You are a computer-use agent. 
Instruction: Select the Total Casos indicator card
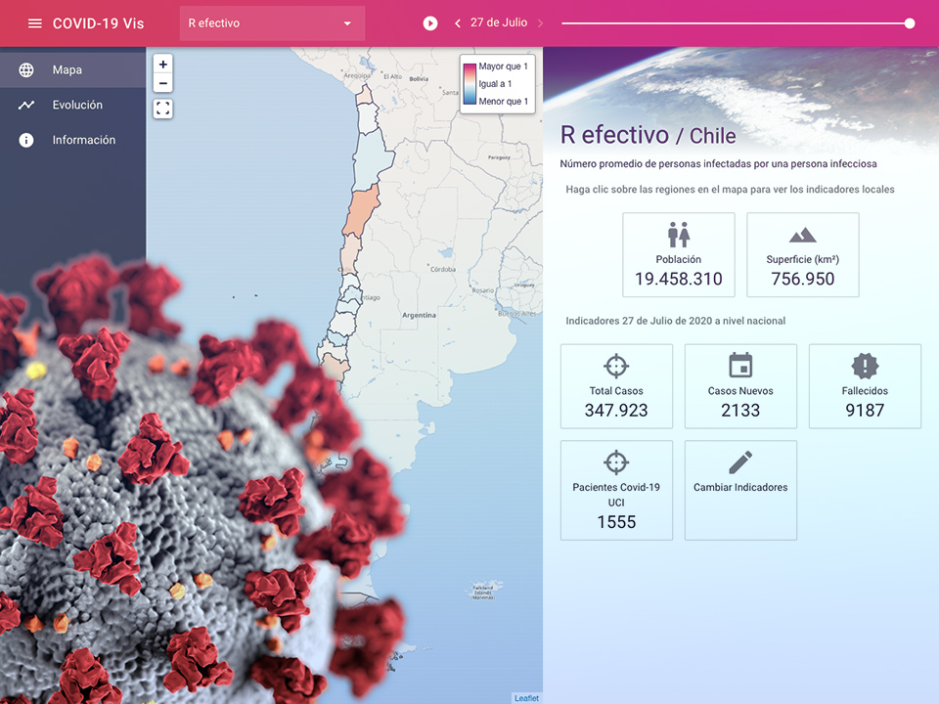coord(616,386)
